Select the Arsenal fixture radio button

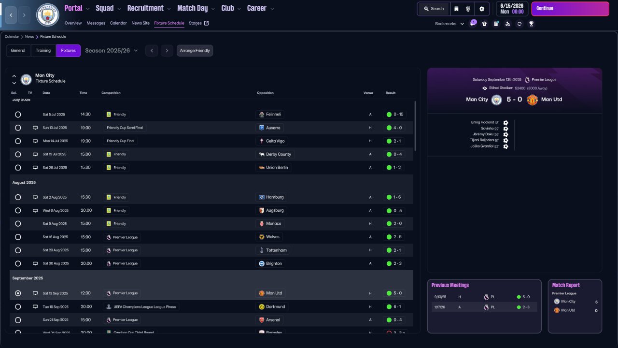coord(18,320)
